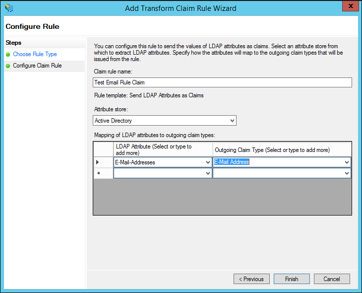Click green bullet beside Configure Claim Rule

[8, 66]
